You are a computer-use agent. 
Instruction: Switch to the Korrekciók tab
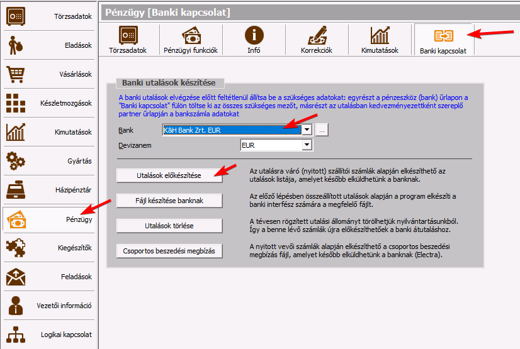click(x=317, y=40)
